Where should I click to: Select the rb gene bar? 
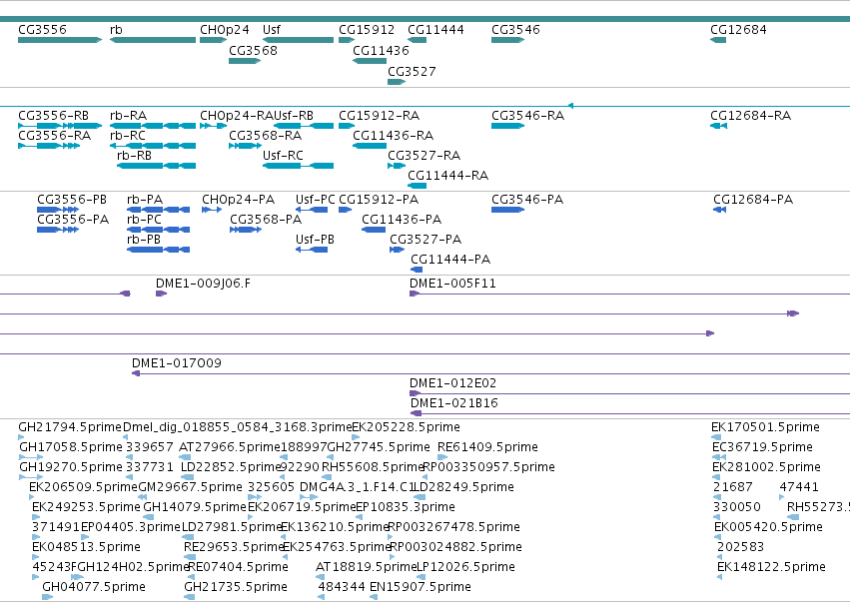(153, 40)
